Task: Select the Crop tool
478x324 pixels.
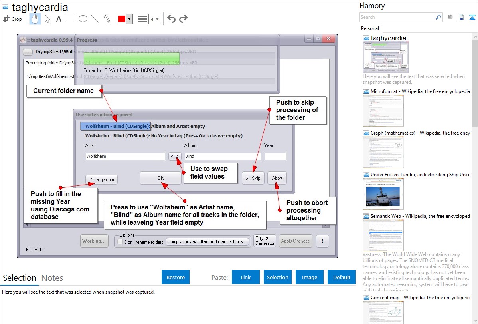Action: 12,19
